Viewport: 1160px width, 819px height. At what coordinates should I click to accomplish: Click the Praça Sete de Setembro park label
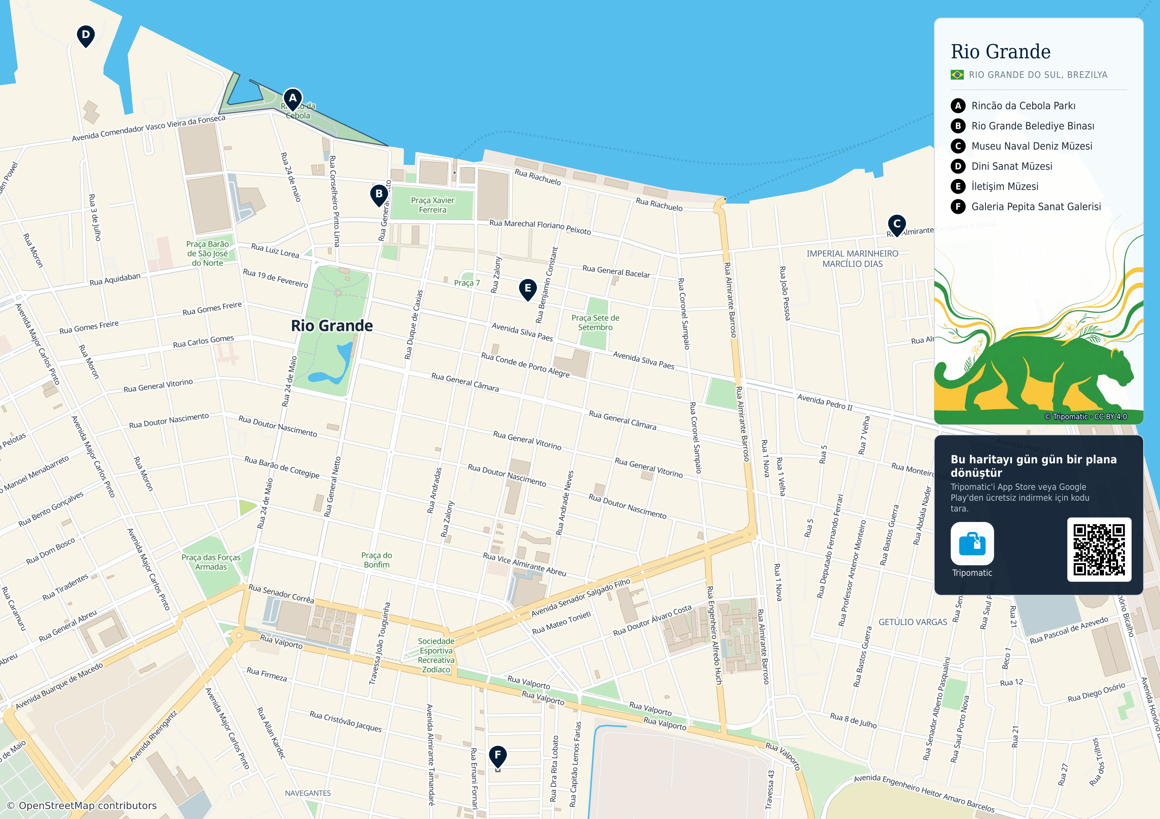(x=595, y=322)
